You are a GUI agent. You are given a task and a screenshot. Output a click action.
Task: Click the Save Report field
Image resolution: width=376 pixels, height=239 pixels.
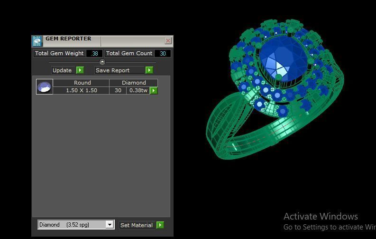click(119, 70)
